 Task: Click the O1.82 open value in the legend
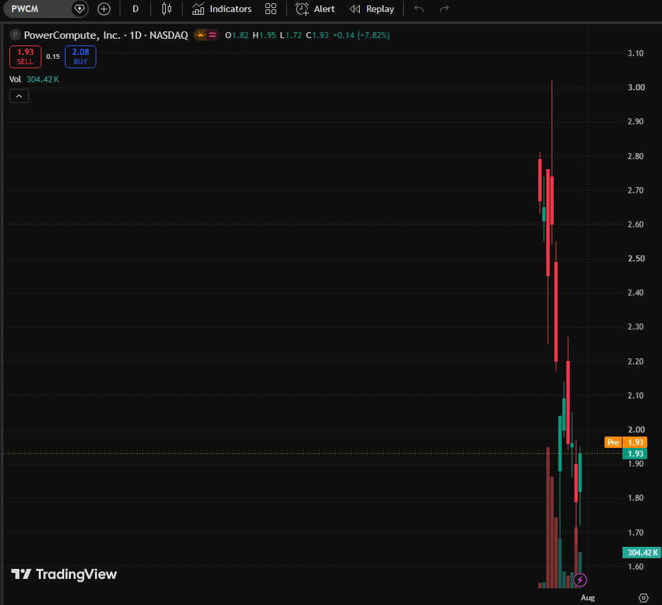(237, 35)
